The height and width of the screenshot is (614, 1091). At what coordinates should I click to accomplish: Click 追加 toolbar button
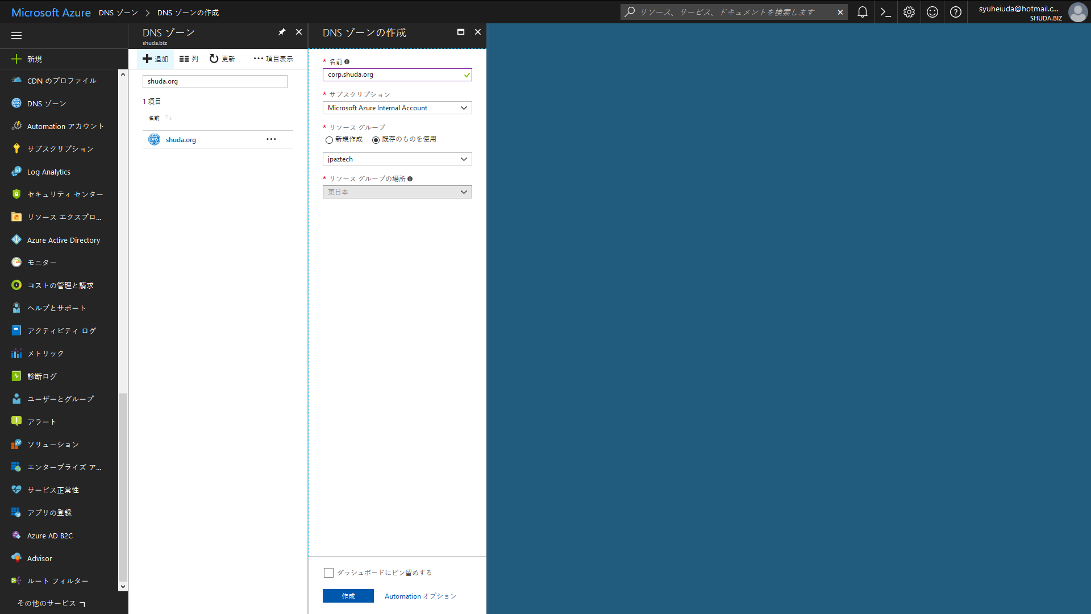click(x=155, y=59)
